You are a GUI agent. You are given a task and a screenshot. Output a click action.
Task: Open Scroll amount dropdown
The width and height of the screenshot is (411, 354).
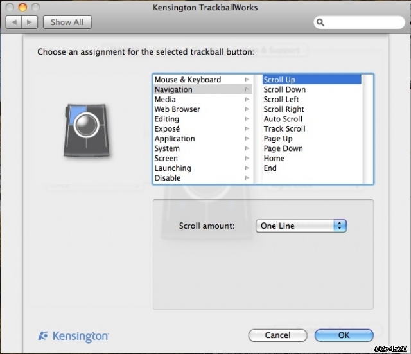[301, 226]
